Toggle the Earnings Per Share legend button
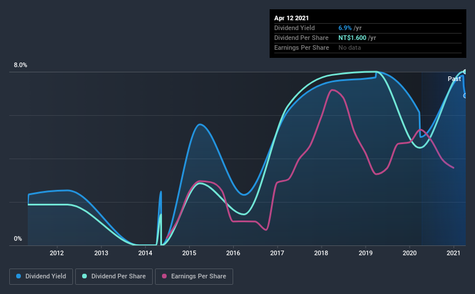The height and width of the screenshot is (294, 475). click(x=194, y=277)
